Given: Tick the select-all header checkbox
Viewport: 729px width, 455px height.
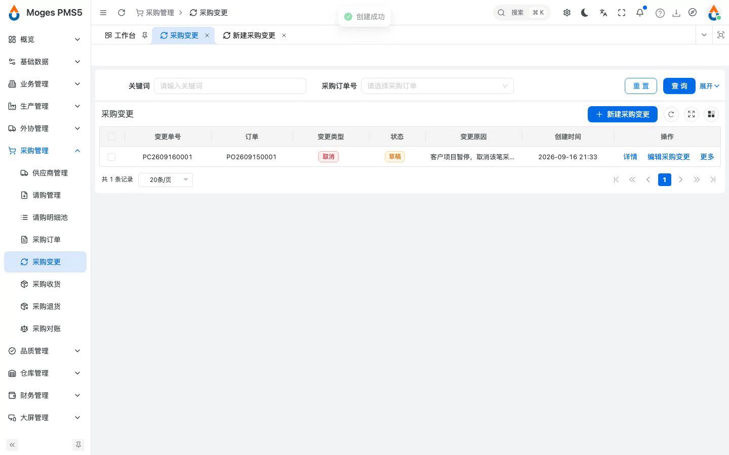Looking at the screenshot, I should [112, 136].
